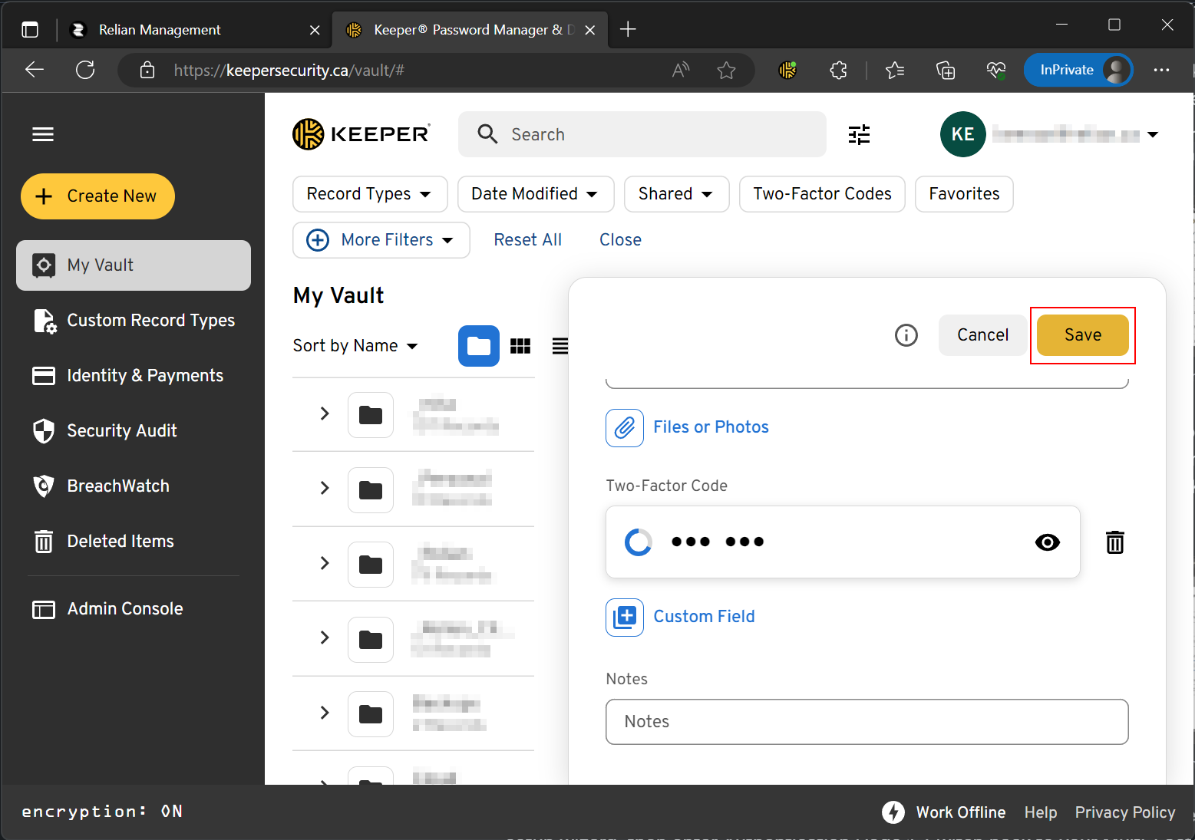Click the InPrivate profile button
Screen dimensions: 1195x840
pos(1078,71)
